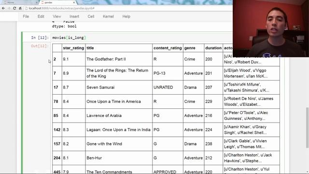Click the PG-13 content rating cell
309x174 pixels.
pyautogui.click(x=168, y=73)
